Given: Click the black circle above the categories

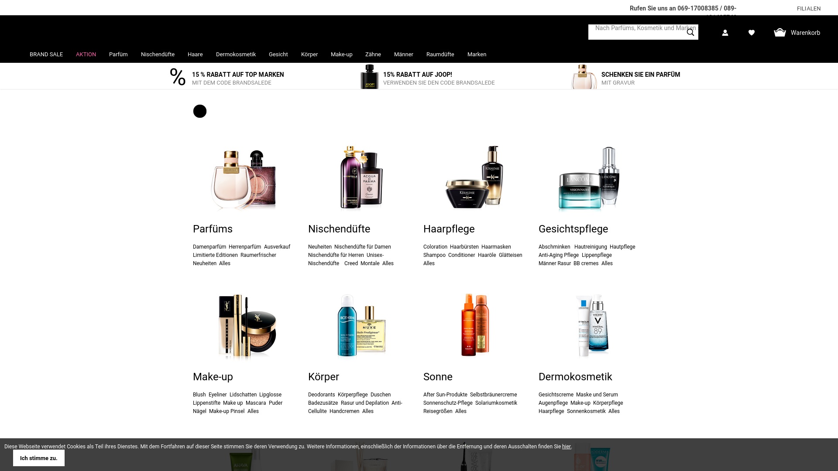Looking at the screenshot, I should [x=200, y=111].
